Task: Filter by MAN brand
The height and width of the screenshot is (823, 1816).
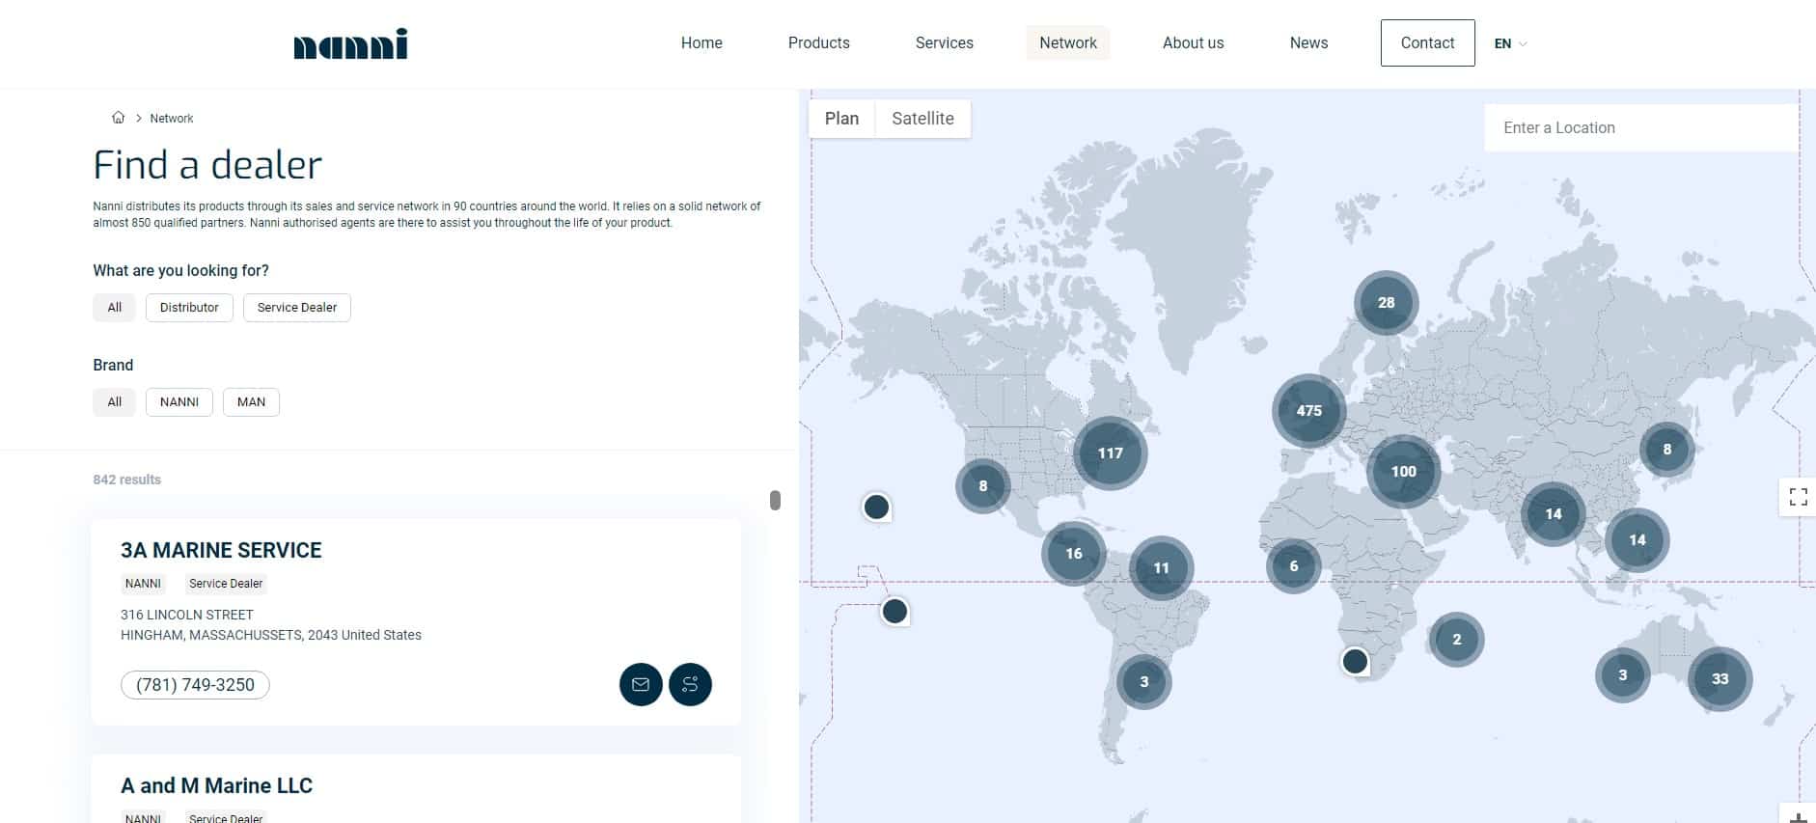Action: point(251,402)
